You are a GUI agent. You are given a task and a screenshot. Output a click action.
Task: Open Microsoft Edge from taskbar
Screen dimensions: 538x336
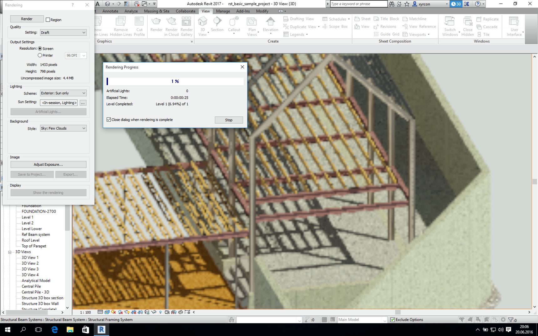coord(54,329)
